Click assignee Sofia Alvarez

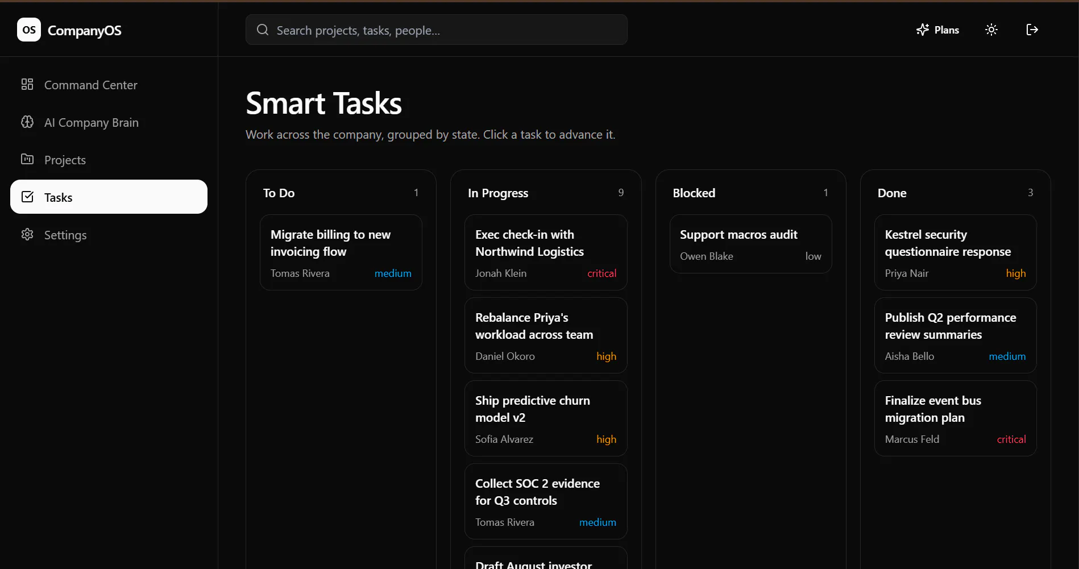504,439
